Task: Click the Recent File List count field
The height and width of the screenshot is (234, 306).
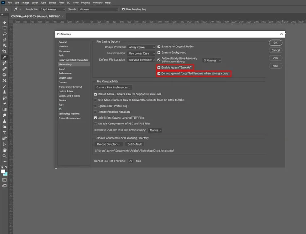Action: pyautogui.click(x=131, y=161)
